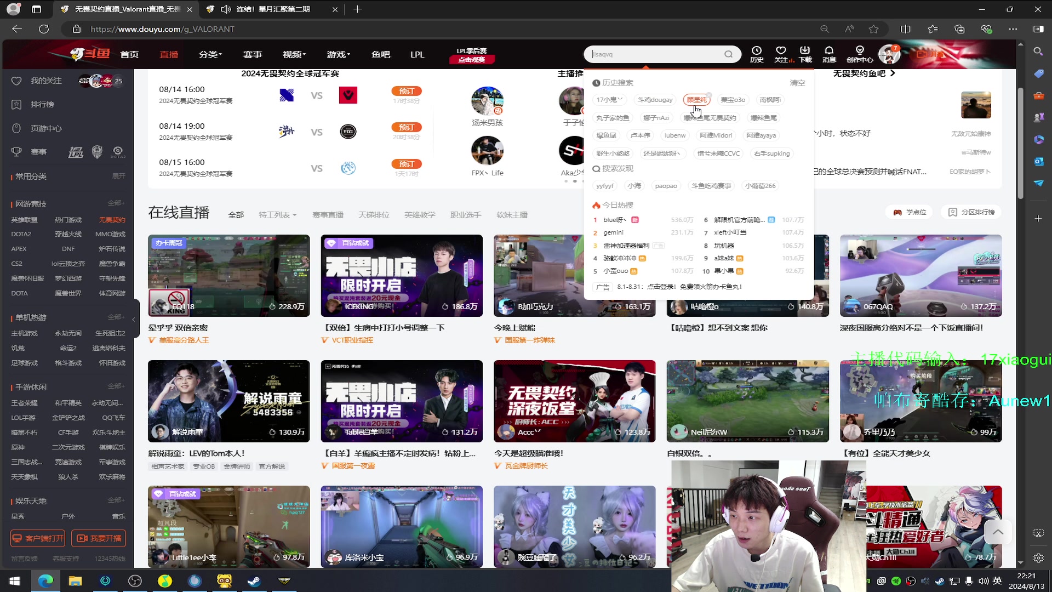Click the browser address bar URL

point(162,29)
